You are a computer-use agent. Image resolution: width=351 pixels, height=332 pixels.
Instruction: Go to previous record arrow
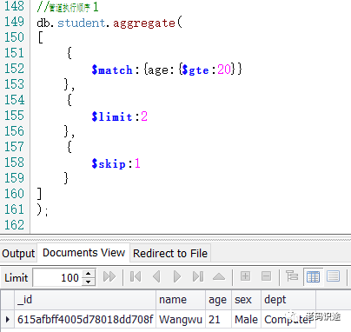tap(156, 277)
